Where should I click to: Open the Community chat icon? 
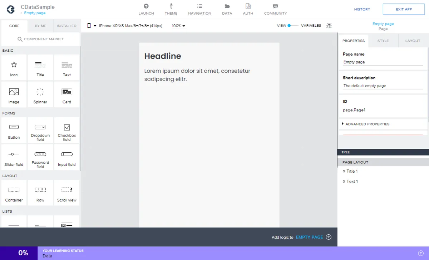point(275,6)
